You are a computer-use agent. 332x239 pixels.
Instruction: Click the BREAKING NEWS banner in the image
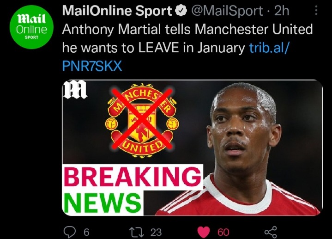133,190
